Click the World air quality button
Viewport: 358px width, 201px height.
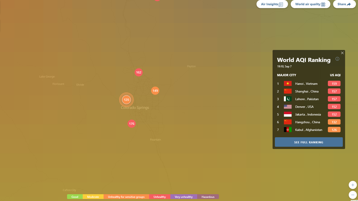click(x=310, y=4)
